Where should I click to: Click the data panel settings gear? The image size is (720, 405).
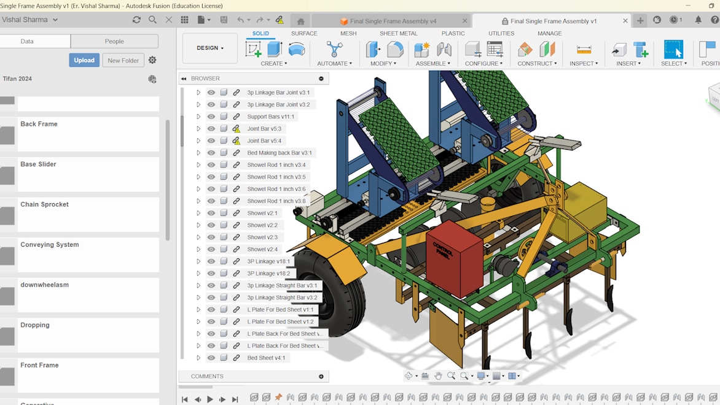pyautogui.click(x=152, y=60)
